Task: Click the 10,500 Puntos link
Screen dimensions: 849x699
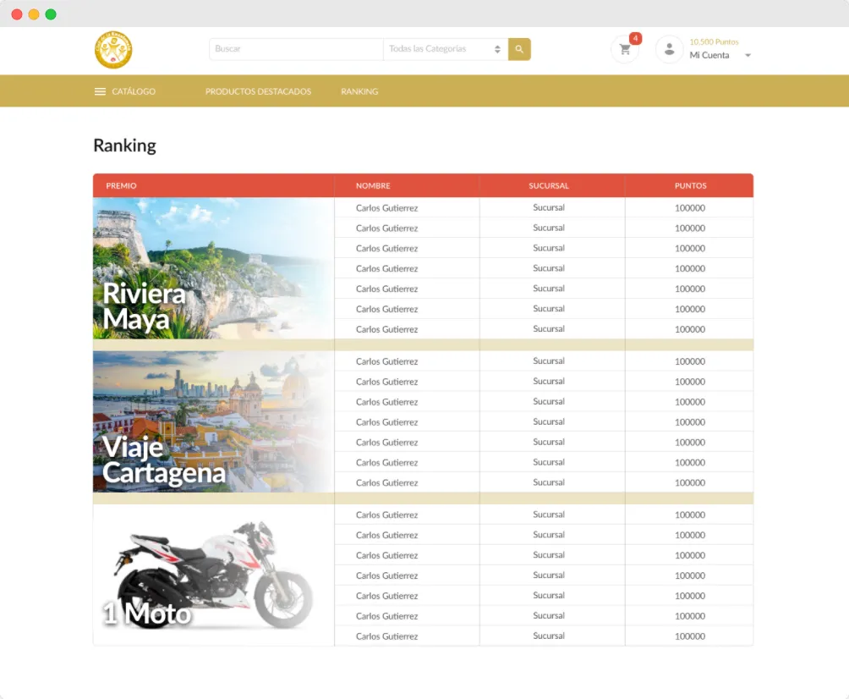Action: (x=713, y=41)
